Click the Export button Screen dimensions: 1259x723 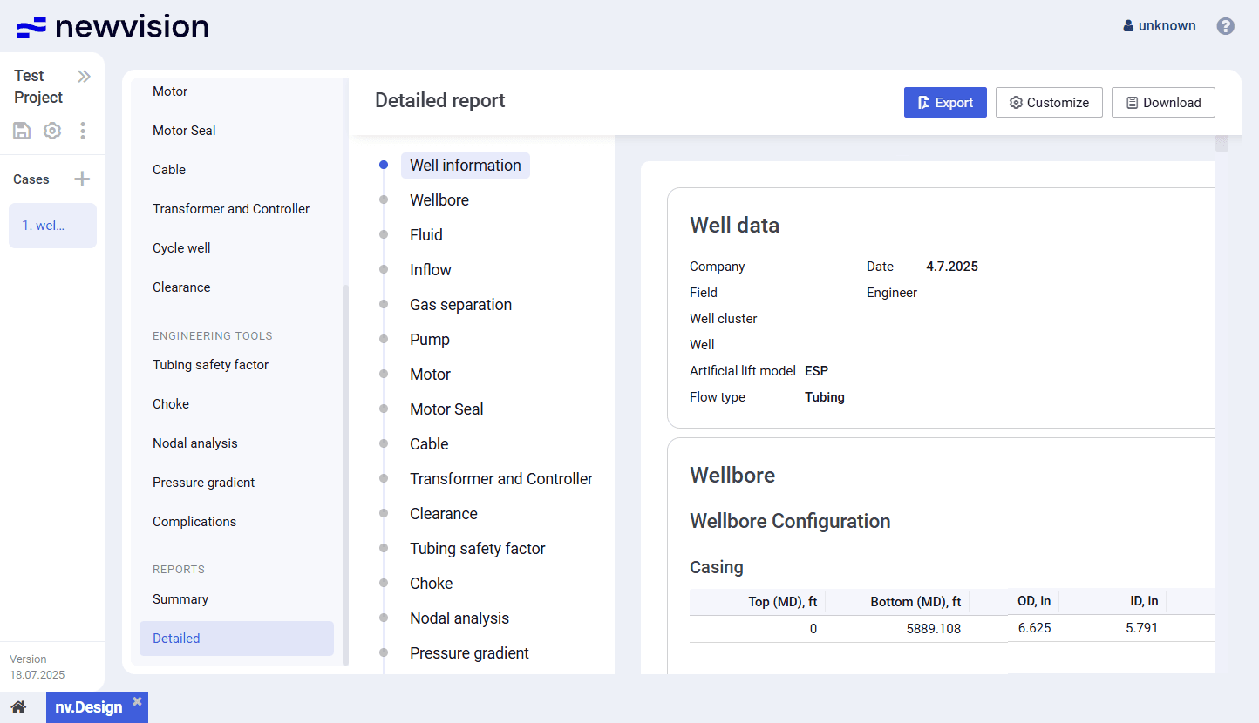[945, 103]
